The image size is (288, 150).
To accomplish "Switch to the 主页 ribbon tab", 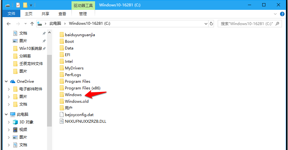I will click(29, 14).
